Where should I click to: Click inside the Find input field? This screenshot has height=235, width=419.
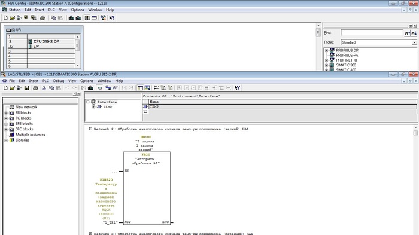pyautogui.click(x=372, y=33)
